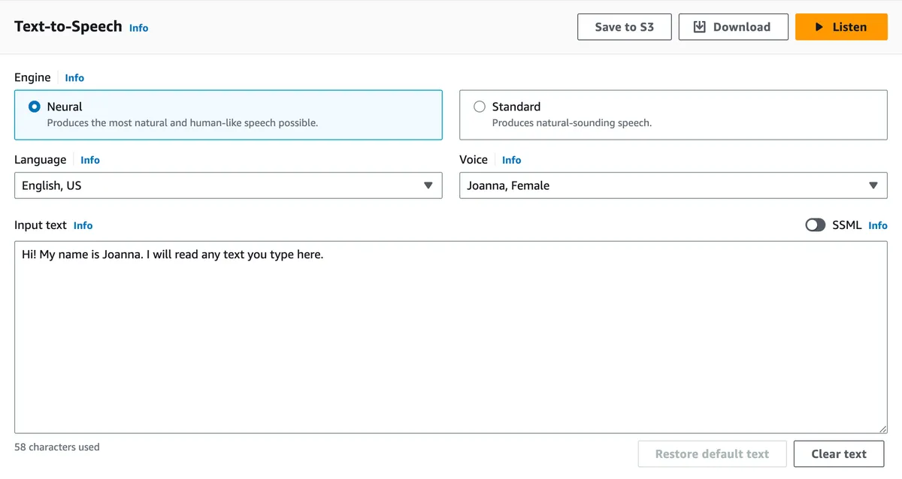Show Info for the Voice field
Image resolution: width=902 pixels, height=479 pixels.
512,160
